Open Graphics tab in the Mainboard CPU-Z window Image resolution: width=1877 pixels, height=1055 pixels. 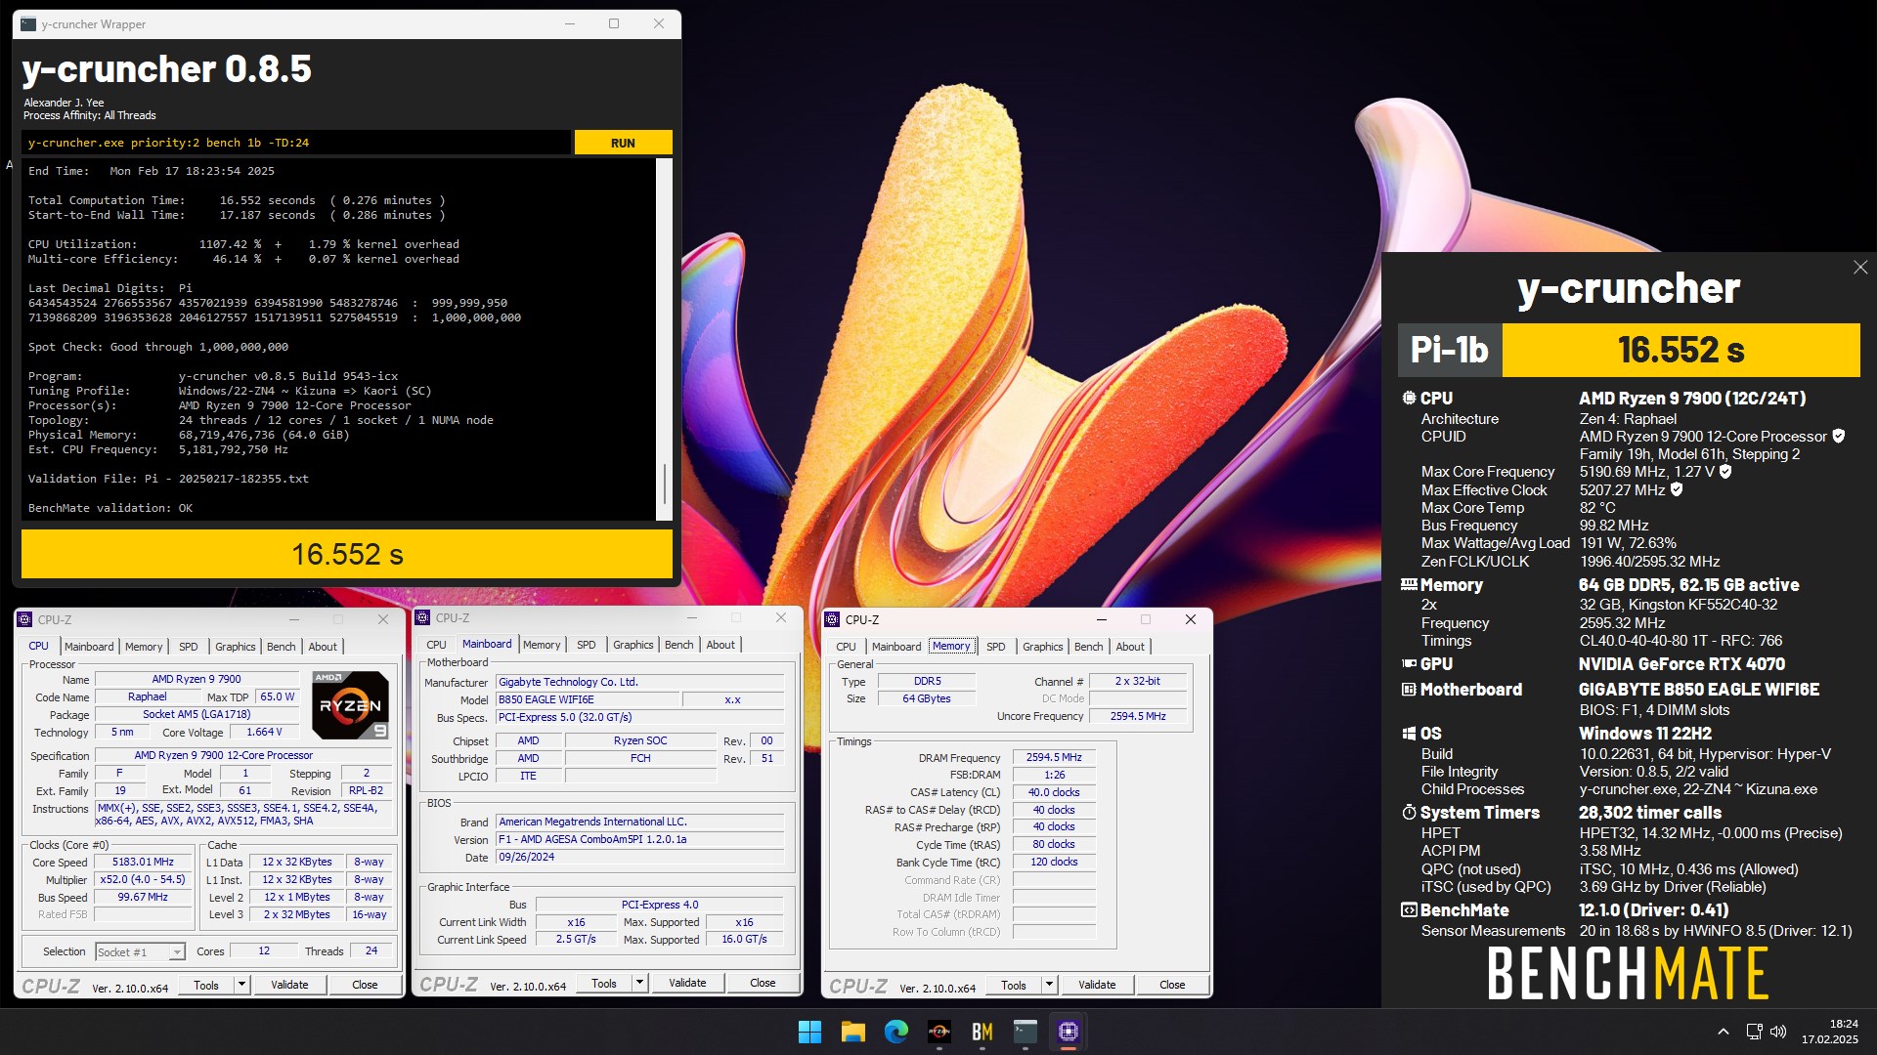633,645
